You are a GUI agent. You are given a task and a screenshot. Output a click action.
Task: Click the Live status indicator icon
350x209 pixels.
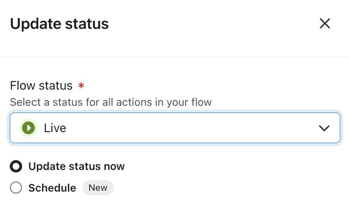pos(29,128)
